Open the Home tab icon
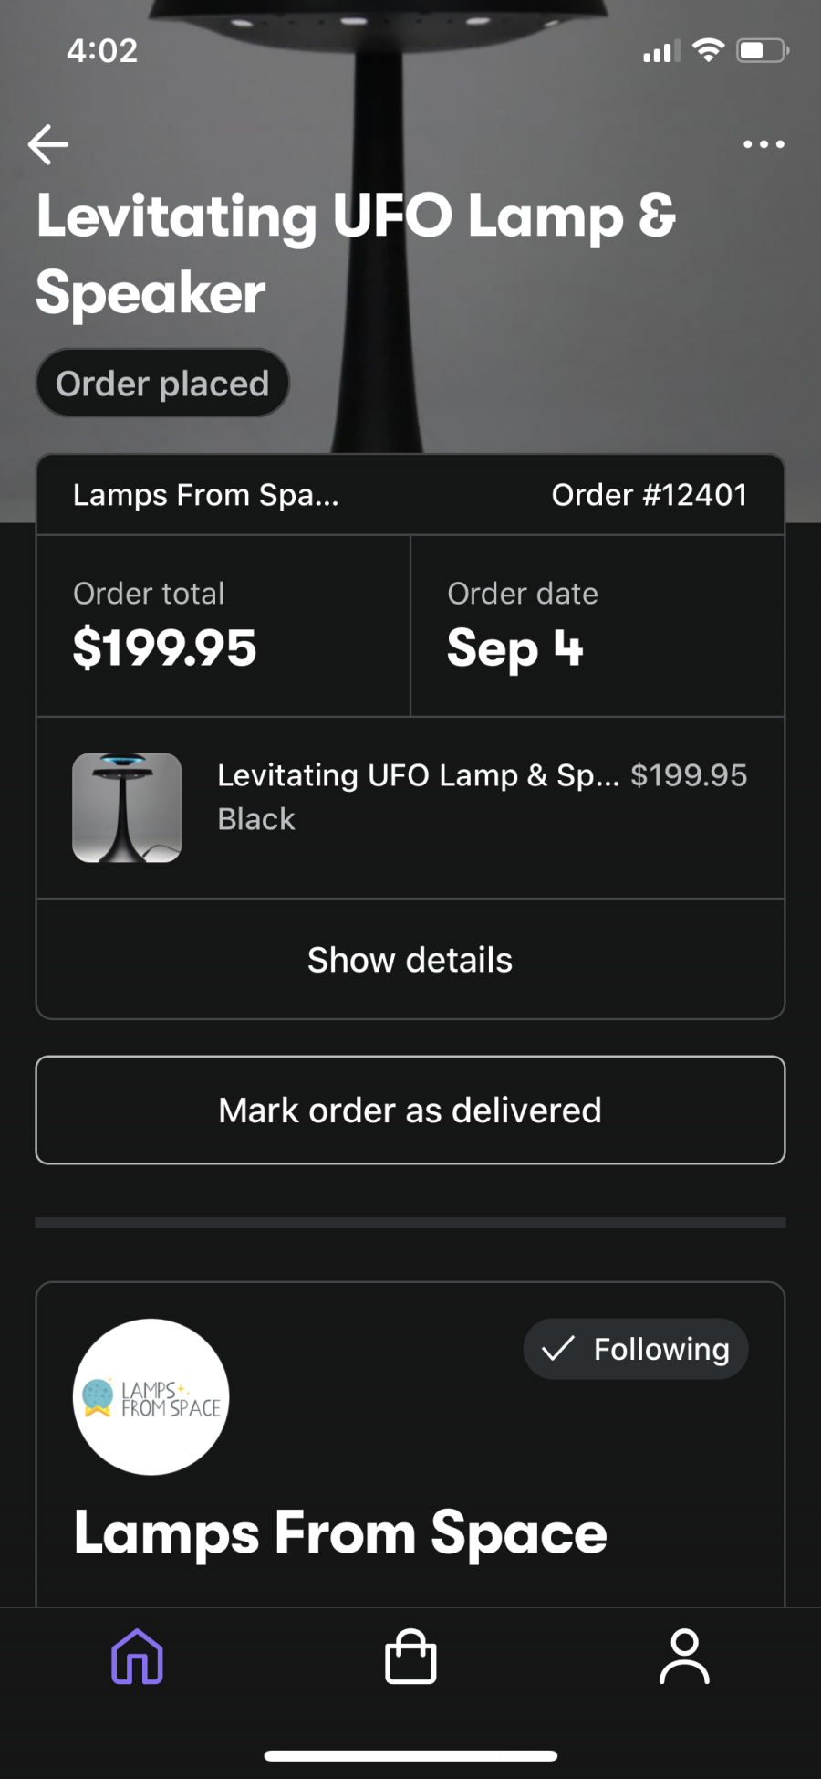The width and height of the screenshot is (821, 1779). pos(137,1657)
